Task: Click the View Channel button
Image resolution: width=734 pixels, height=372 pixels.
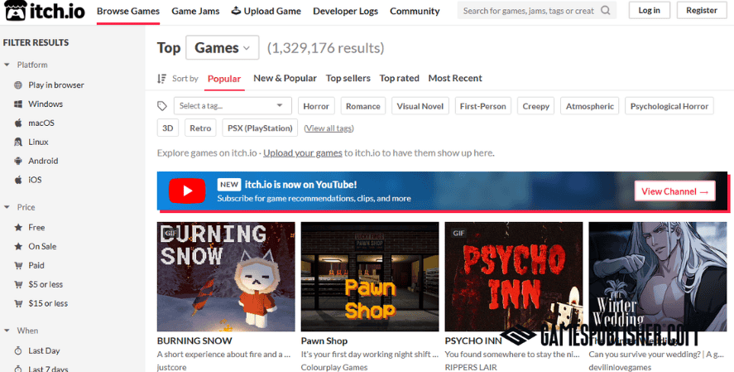Action: tap(675, 191)
